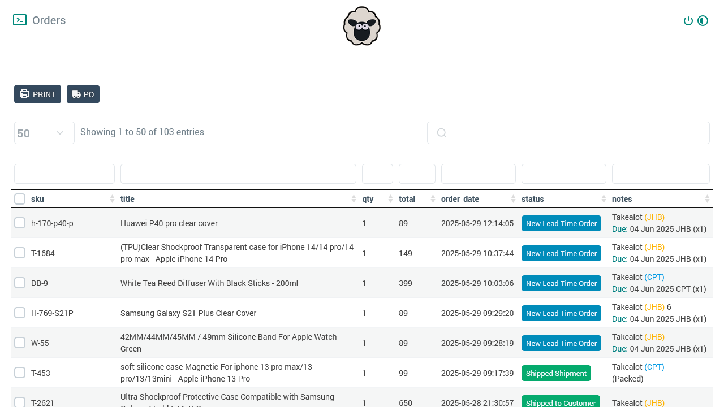
Task: Click into the global search field
Action: [x=568, y=133]
